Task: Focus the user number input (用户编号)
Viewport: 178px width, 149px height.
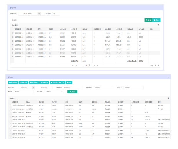Action: click(103, 88)
